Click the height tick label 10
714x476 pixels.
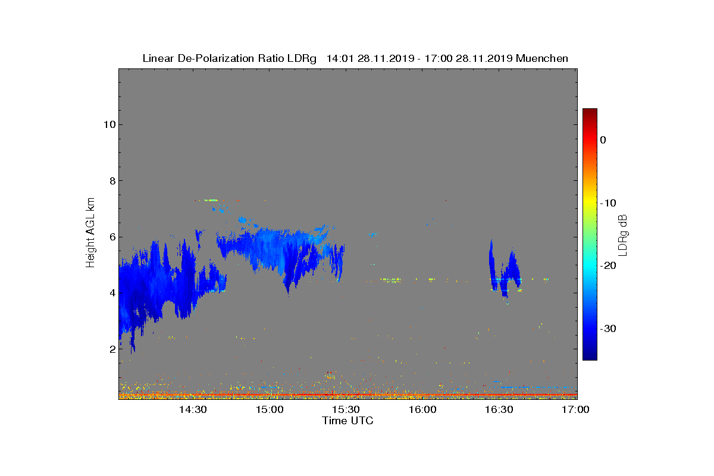coord(109,124)
